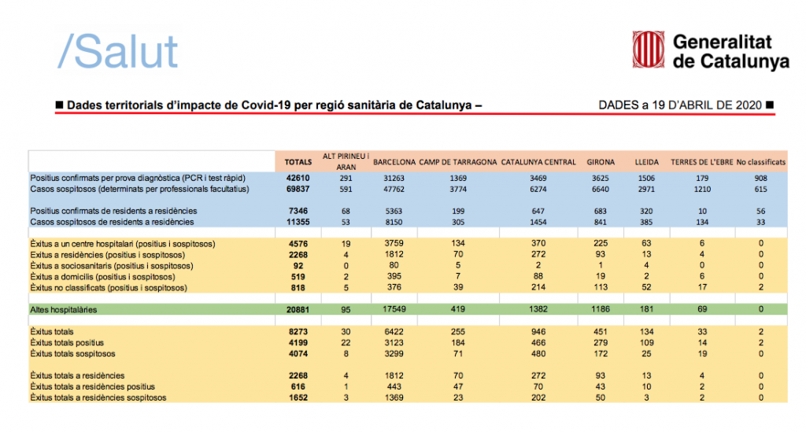Select row label 'Èxitus a residències (positius i sospitosos)'
This screenshot has width=806, height=432.
107,255
